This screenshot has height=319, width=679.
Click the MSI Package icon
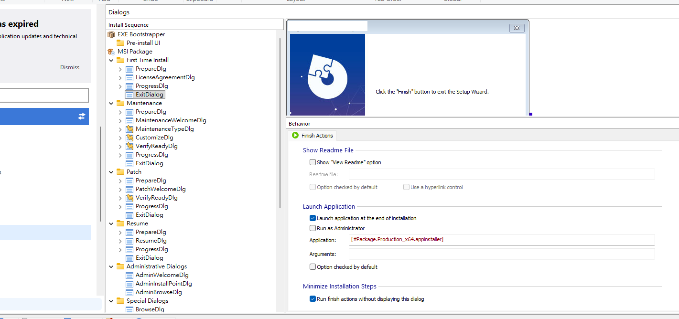111,52
